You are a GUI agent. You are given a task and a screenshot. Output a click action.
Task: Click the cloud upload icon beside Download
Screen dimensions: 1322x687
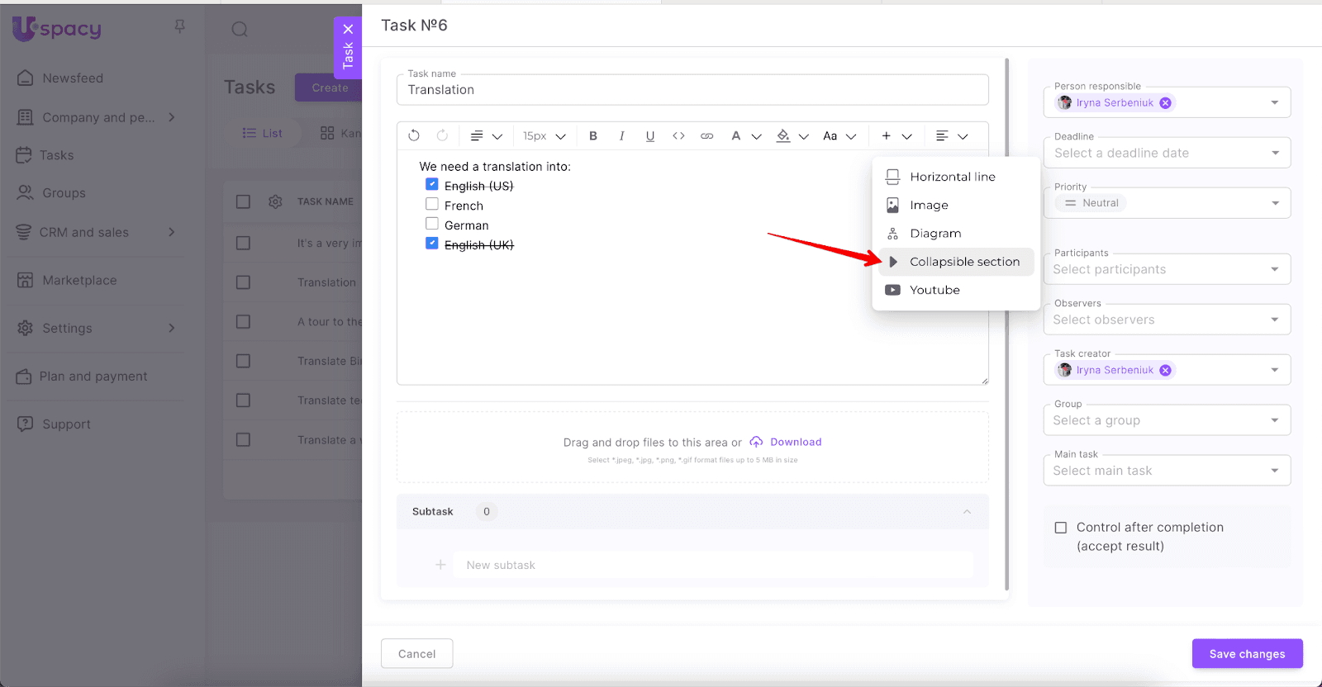756,443
